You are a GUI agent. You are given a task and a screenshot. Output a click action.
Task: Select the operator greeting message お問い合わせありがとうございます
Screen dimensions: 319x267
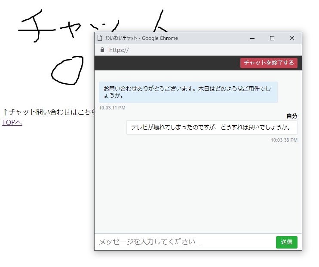pos(188,92)
